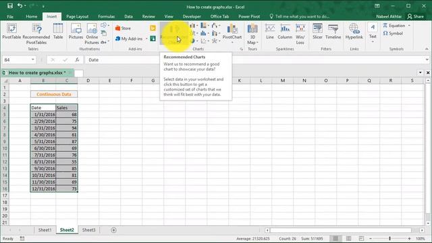Open the Shapes dropdown in Illustrations
The image size is (432, 243).
(105, 26)
